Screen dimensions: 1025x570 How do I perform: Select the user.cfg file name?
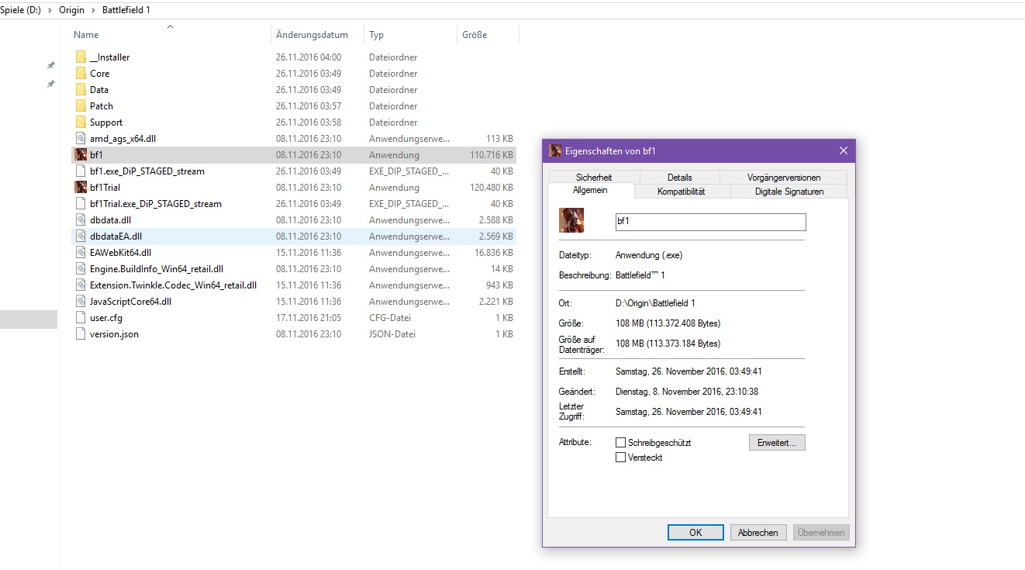(106, 318)
